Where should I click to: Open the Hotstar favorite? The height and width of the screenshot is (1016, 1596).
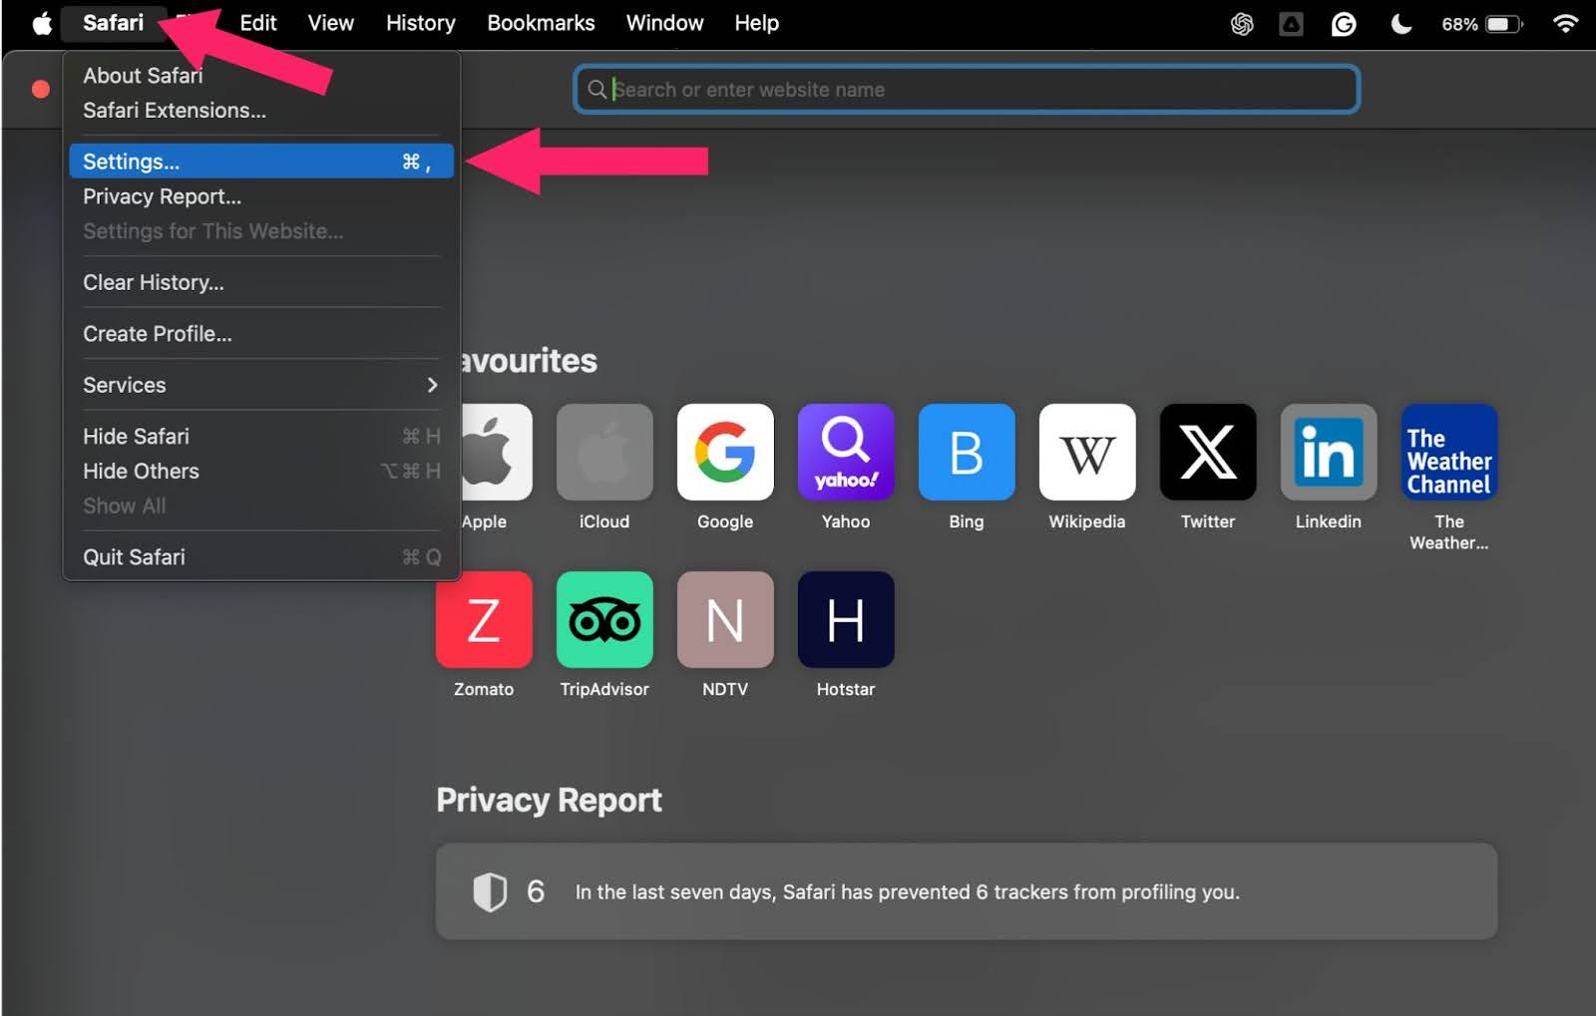tap(845, 619)
